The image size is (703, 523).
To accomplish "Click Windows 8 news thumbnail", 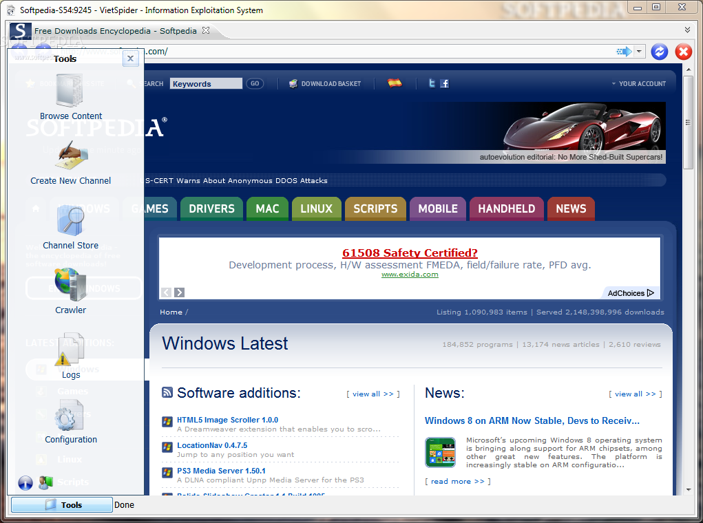I will click(x=440, y=452).
